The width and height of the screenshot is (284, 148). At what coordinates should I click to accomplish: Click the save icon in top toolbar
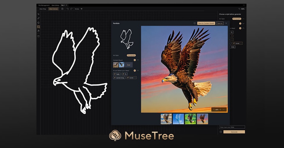point(62,9)
